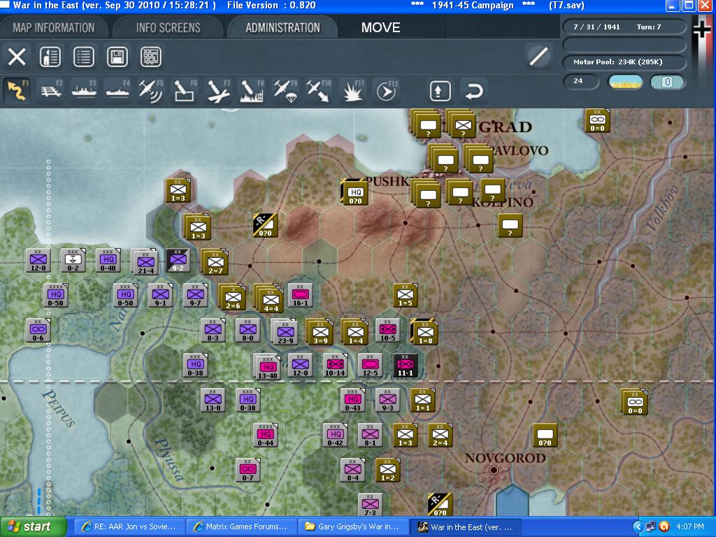Select the 0-43 pink HQ counter

point(353,401)
